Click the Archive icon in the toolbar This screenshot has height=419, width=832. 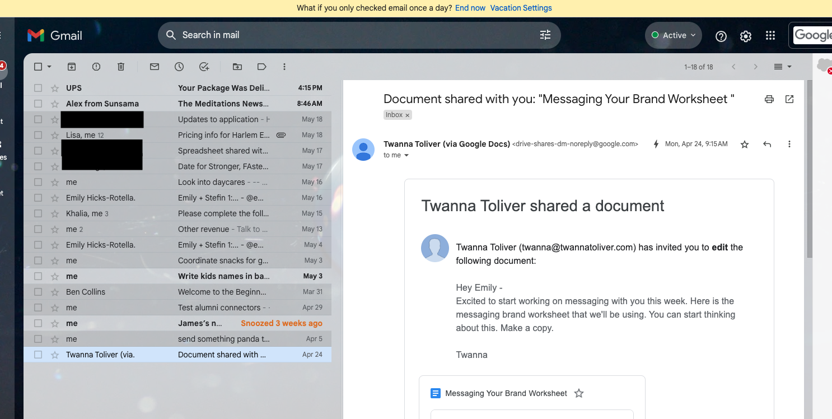(x=72, y=67)
